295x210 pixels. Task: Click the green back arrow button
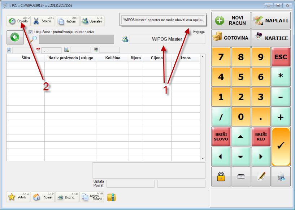point(15,37)
